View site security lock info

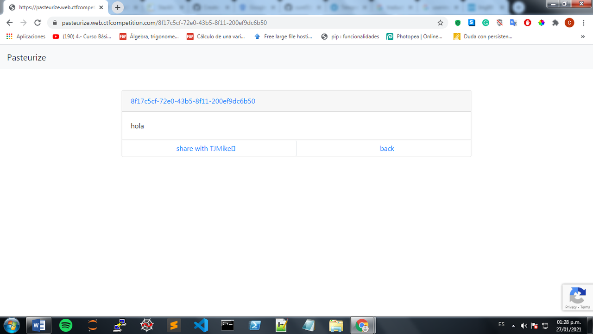(x=55, y=23)
